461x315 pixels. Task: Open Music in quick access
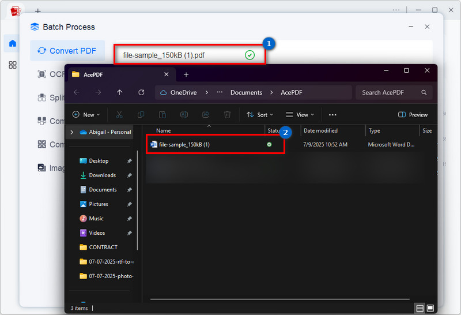[x=96, y=219]
